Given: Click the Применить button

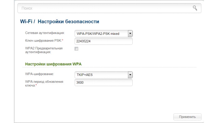Looking at the screenshot, I should click(x=187, y=117).
